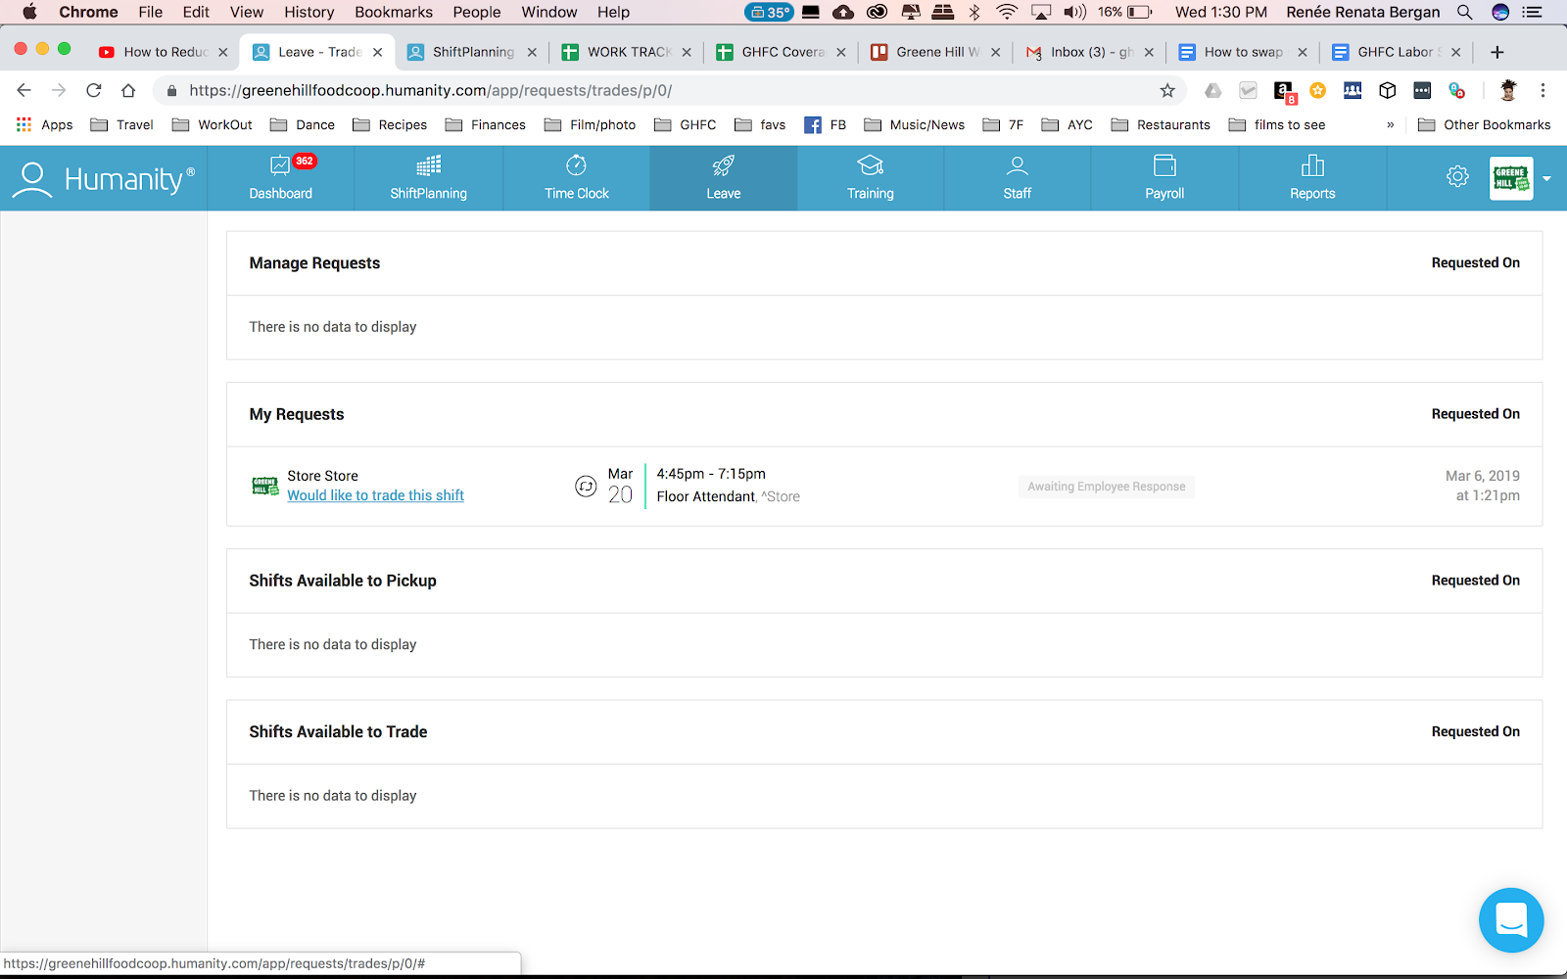1567x979 pixels.
Task: Click the Bluetooth status icon
Action: click(x=974, y=12)
